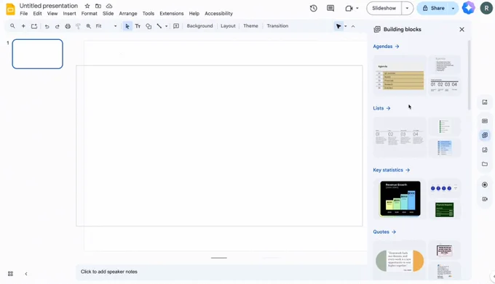Image resolution: width=495 pixels, height=284 pixels.
Task: Open the Format menu
Action: (90, 14)
